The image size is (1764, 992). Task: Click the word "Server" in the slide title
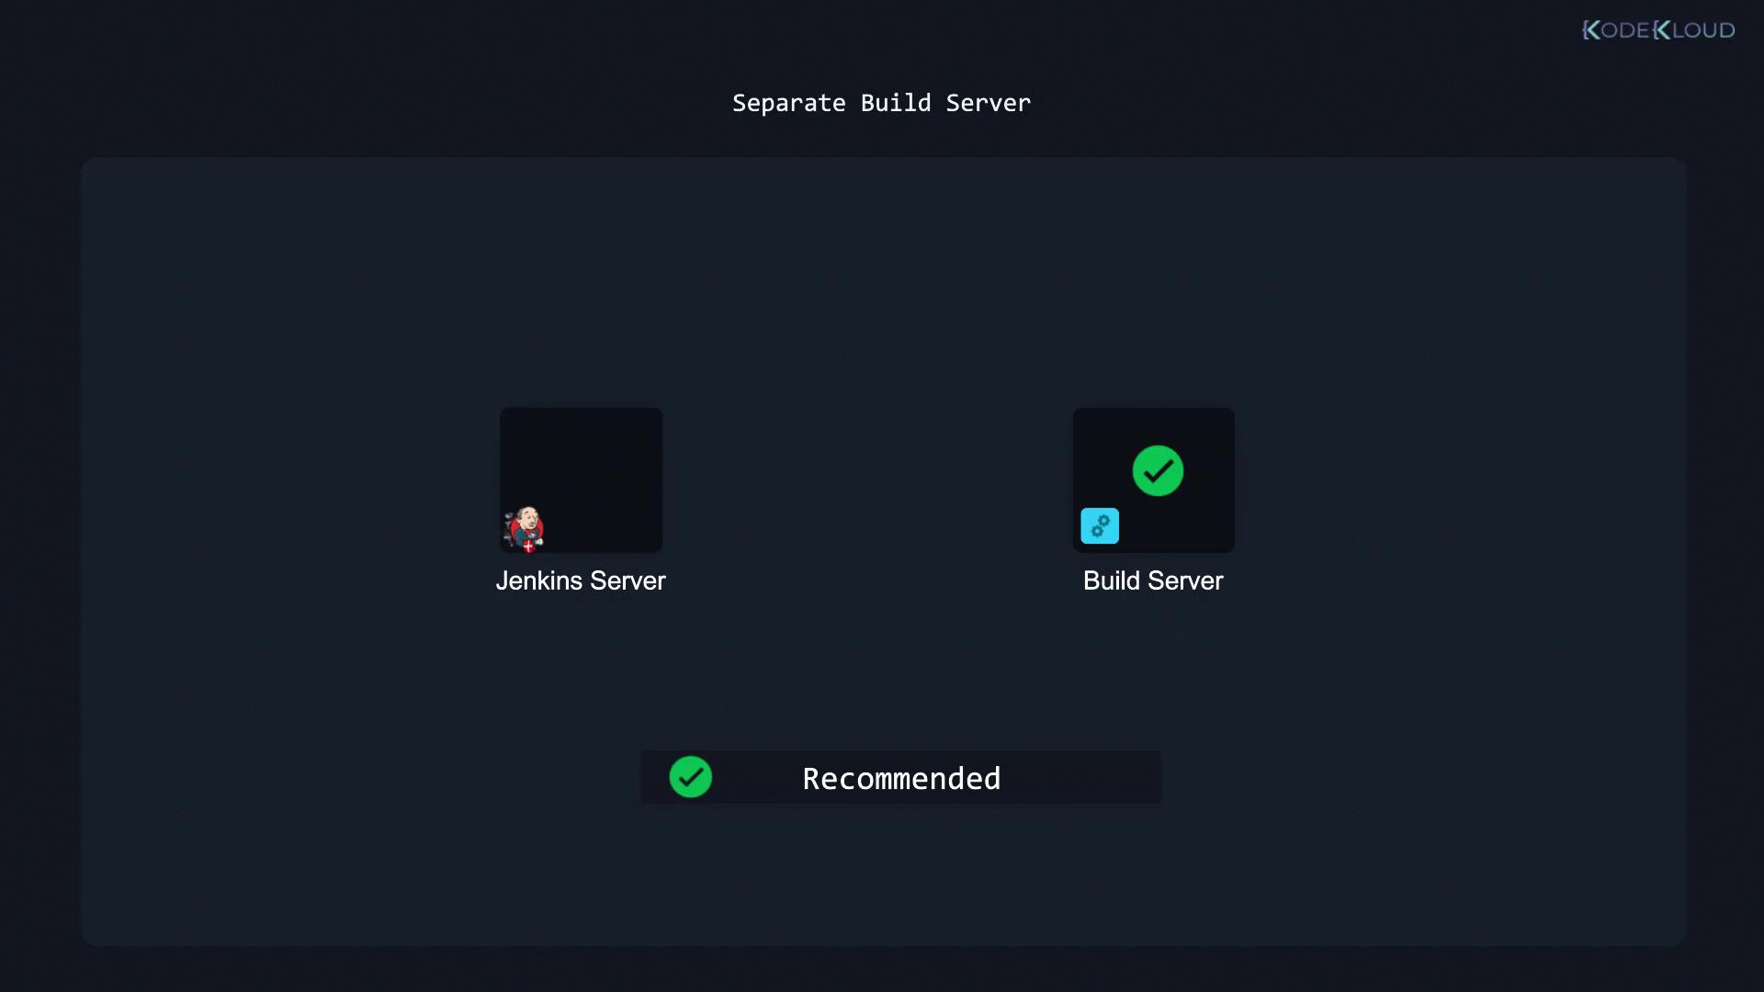[988, 103]
